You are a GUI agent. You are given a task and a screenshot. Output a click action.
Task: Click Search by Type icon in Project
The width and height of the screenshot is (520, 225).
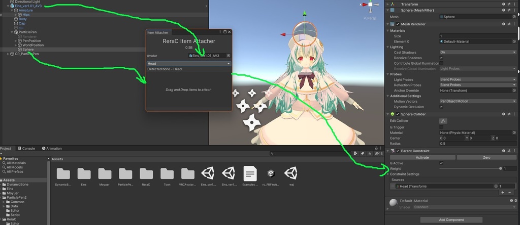tap(355, 153)
